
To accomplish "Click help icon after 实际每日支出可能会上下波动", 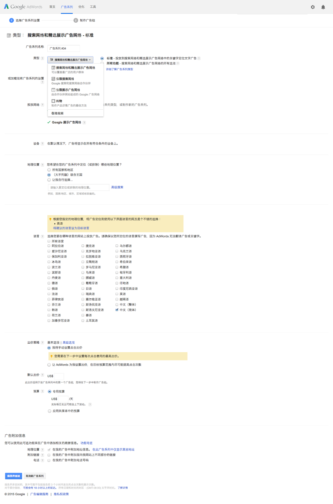I will coord(90,404).
